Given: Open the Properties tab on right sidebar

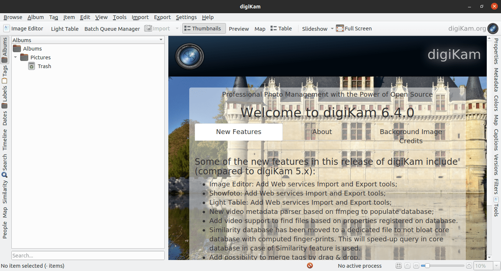Looking at the screenshot, I should pyautogui.click(x=496, y=51).
